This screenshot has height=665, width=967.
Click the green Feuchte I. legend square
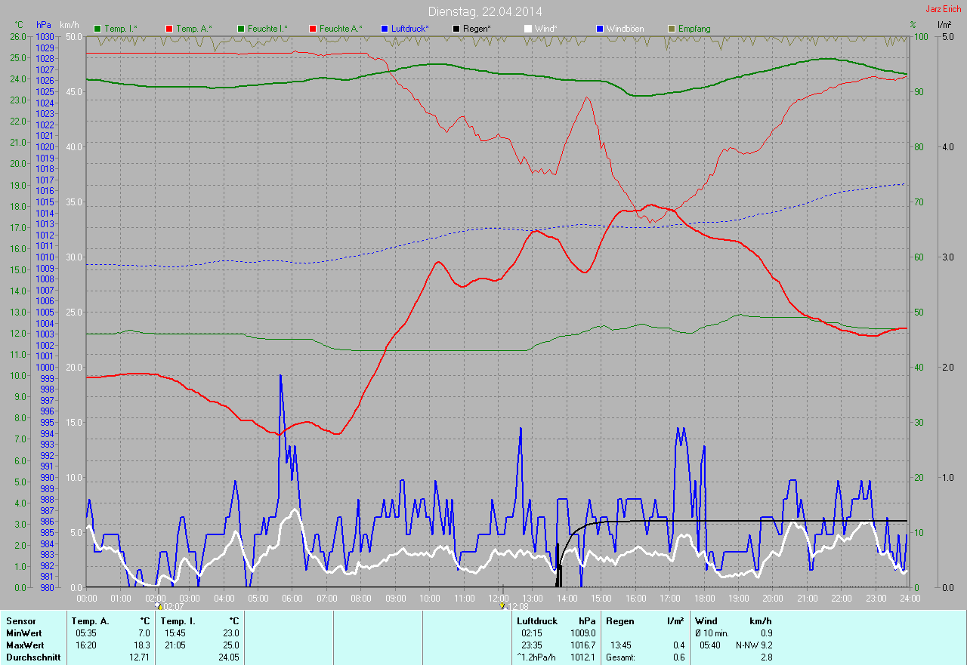[x=241, y=29]
